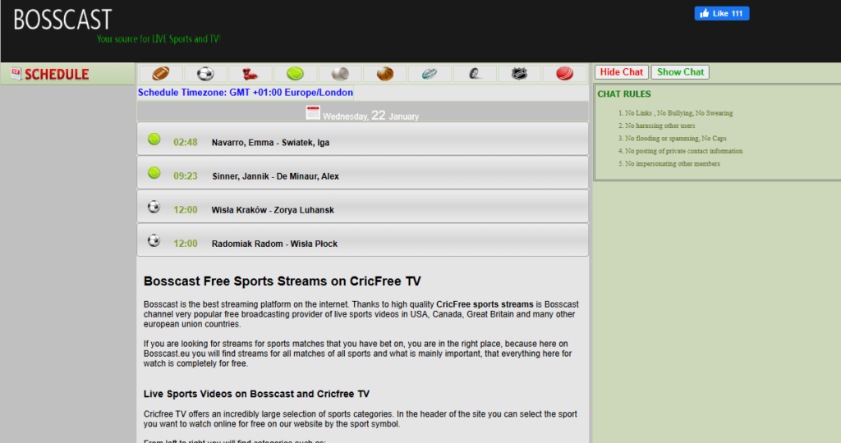841x443 pixels.
Task: Click the 12:00 time for Radomiak Radom
Action: click(x=185, y=244)
